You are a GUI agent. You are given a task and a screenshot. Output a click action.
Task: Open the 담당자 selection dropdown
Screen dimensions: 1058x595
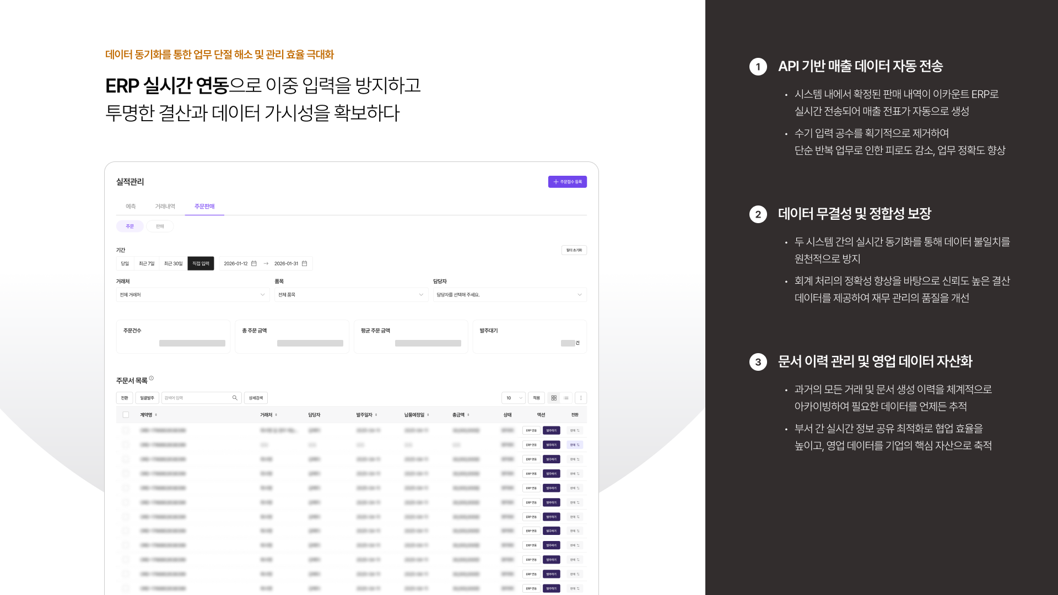[509, 295]
